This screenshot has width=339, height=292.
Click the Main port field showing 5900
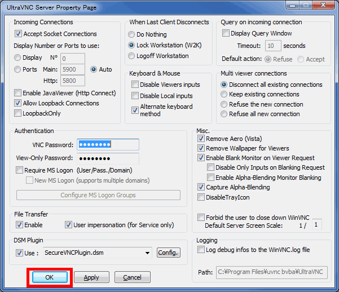(73, 69)
